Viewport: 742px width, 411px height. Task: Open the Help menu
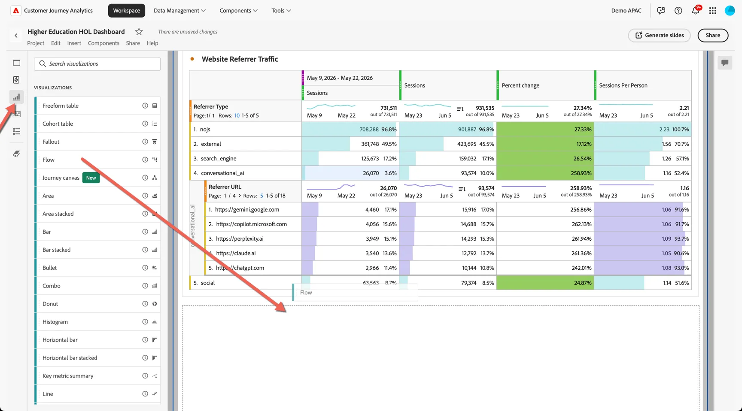point(152,43)
